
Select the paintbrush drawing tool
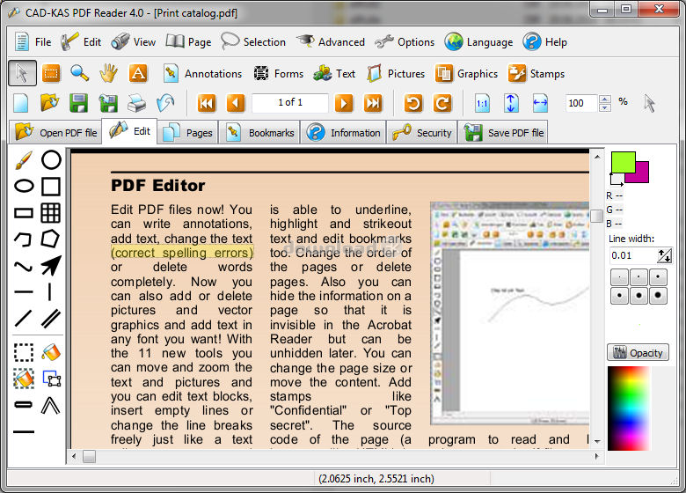(x=24, y=160)
